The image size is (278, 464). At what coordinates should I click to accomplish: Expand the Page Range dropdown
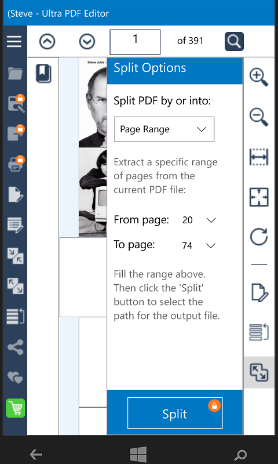[x=164, y=129]
